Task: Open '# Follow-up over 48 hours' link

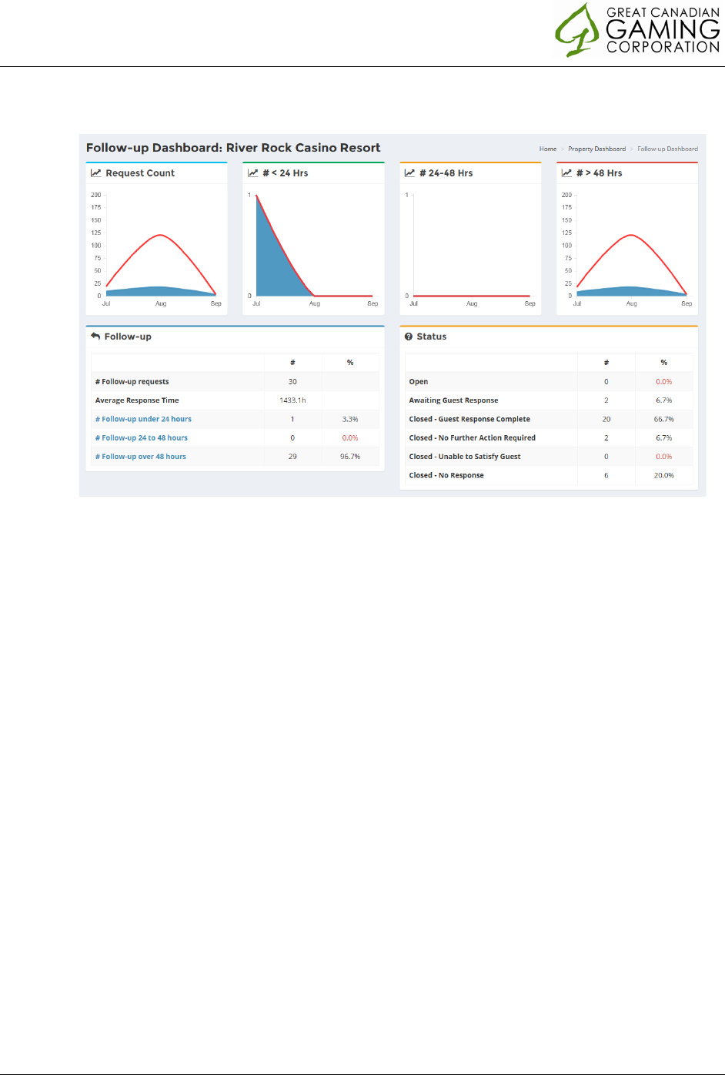Action: click(141, 457)
